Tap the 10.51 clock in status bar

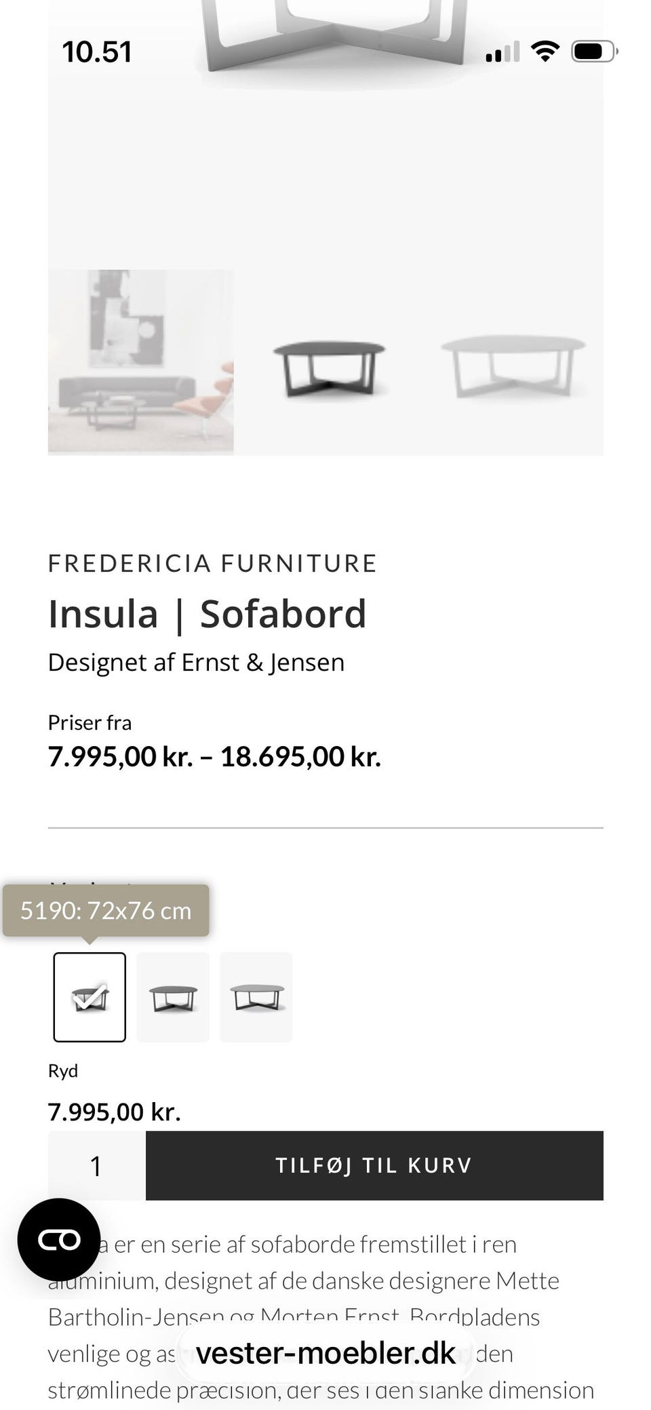tap(97, 52)
